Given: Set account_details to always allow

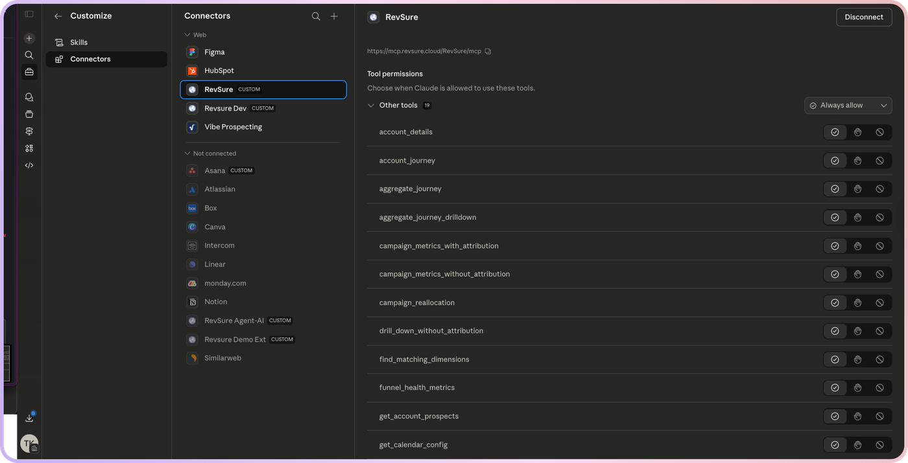Looking at the screenshot, I should tap(835, 132).
